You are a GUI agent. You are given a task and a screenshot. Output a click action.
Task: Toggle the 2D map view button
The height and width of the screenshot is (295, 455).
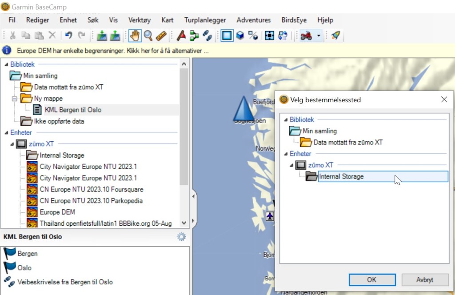click(x=227, y=36)
